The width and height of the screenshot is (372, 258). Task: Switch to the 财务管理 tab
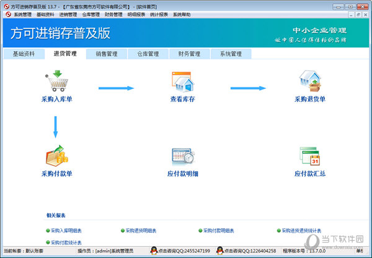(190, 54)
